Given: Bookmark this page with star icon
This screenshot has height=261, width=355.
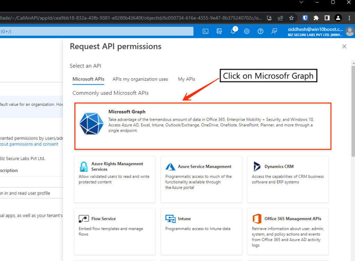Looking at the screenshot, I should pos(291,18).
